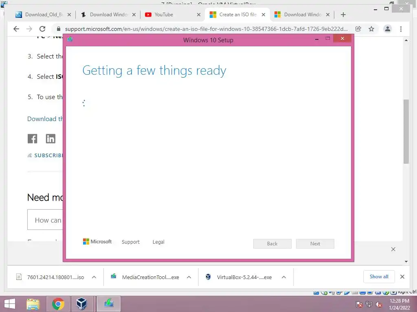Expand options for VirtualBox download
The height and width of the screenshot is (312, 417).
point(284,277)
